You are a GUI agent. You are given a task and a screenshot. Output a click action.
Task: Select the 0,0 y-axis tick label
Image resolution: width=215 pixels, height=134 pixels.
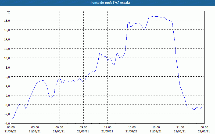8,105
